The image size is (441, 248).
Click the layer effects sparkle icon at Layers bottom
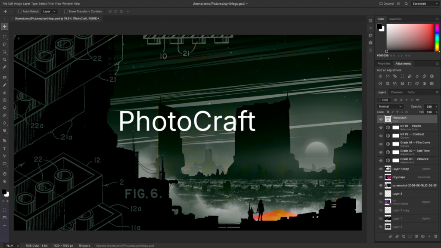(397, 236)
